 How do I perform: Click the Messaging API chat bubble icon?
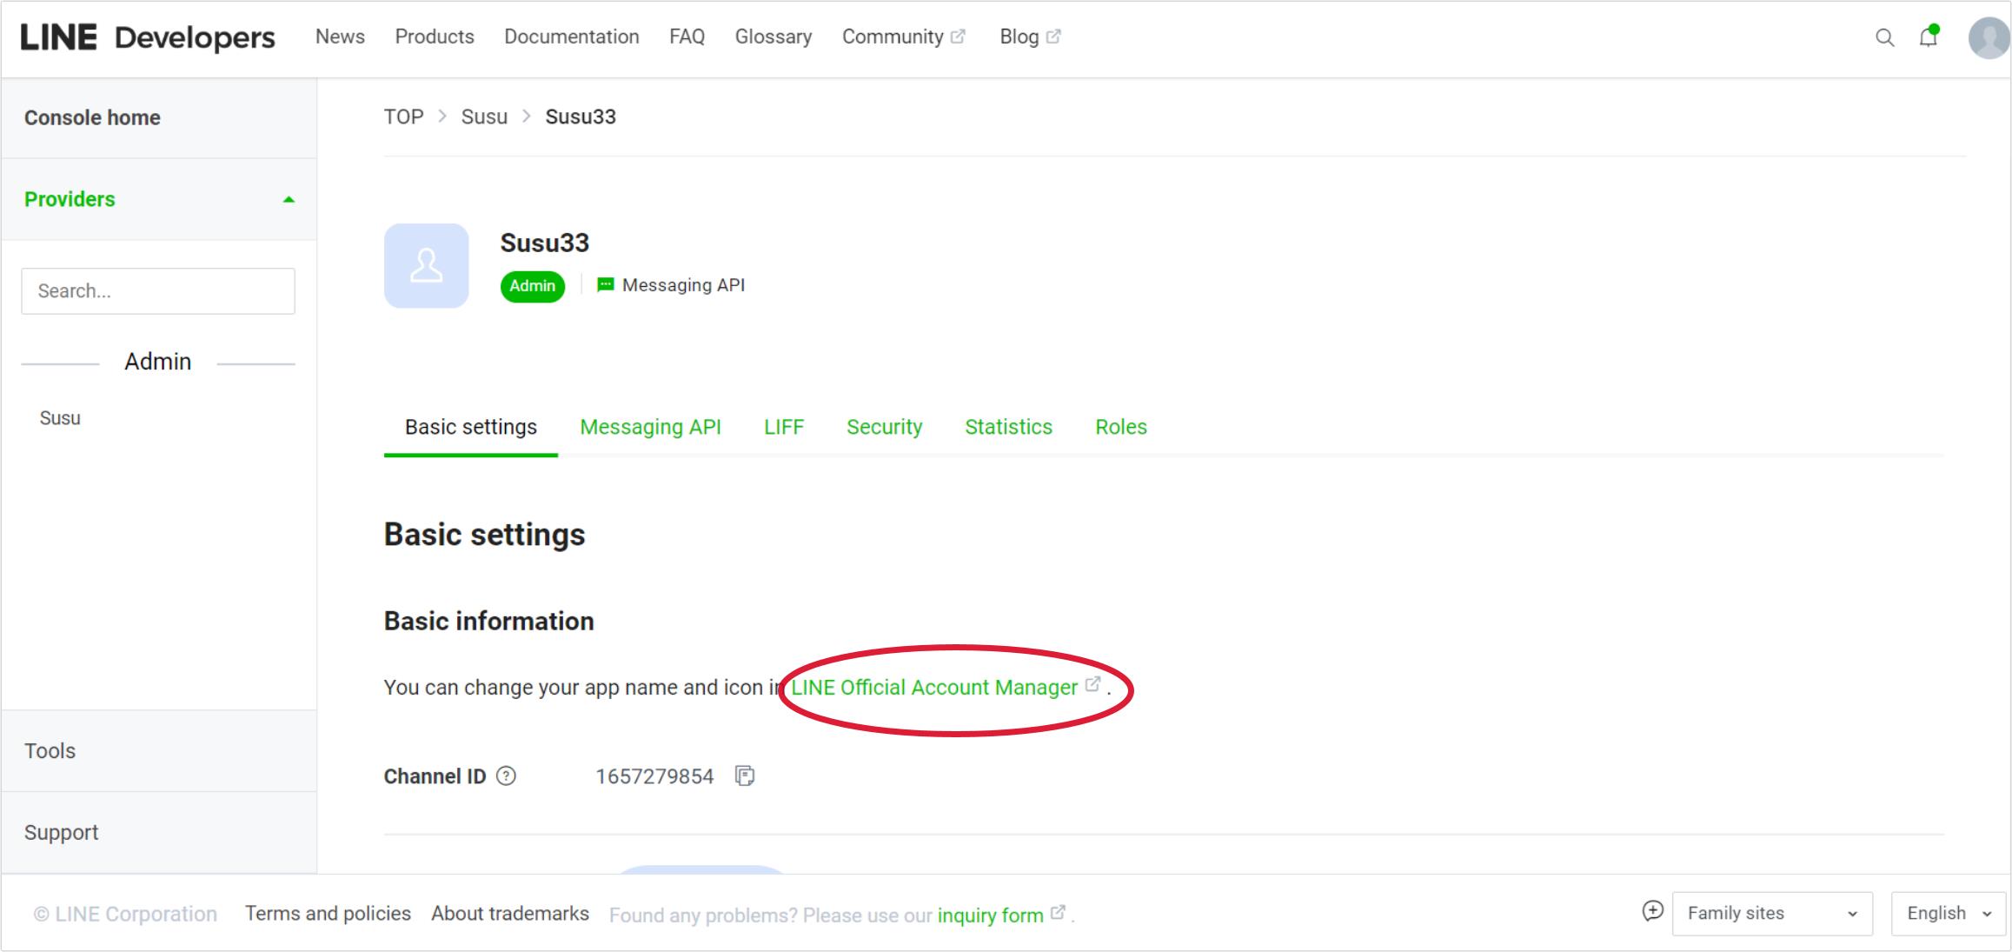[603, 284]
